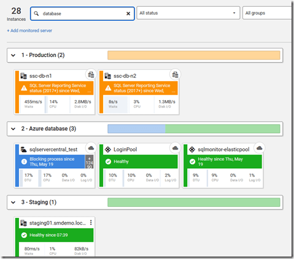
Task: Click Blocking process since Thu alert banner
Action: click(x=52, y=161)
